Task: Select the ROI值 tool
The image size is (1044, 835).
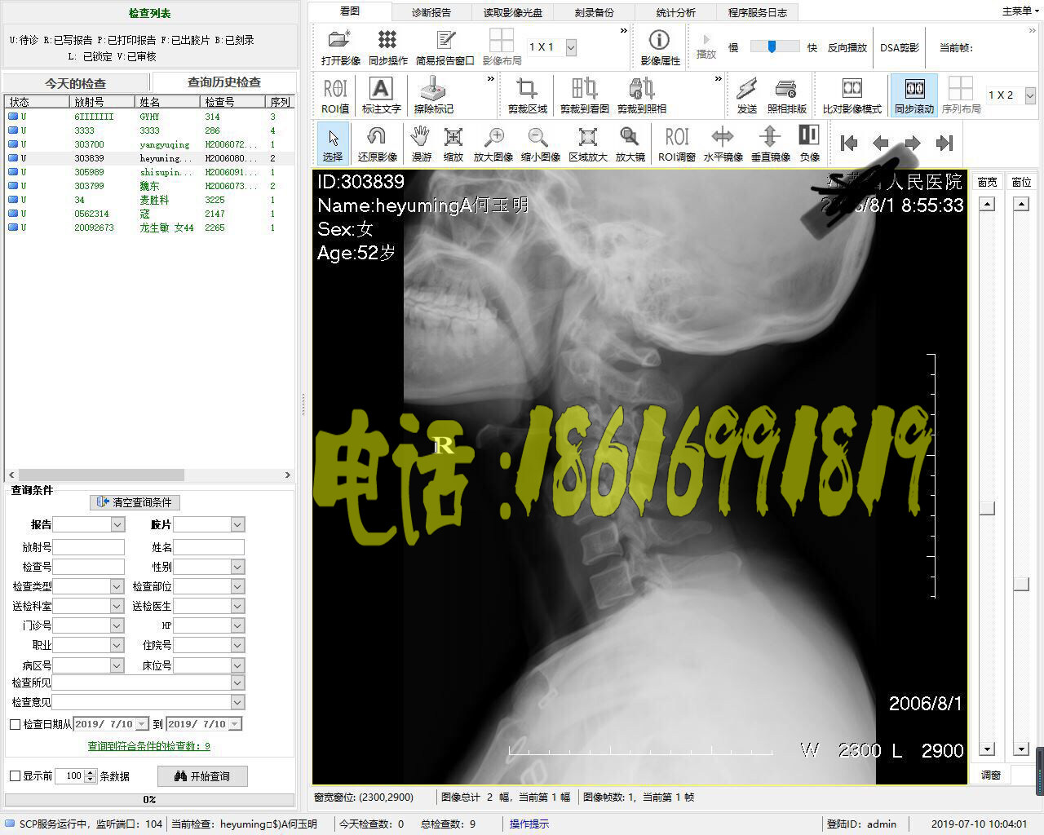Action: click(x=335, y=95)
